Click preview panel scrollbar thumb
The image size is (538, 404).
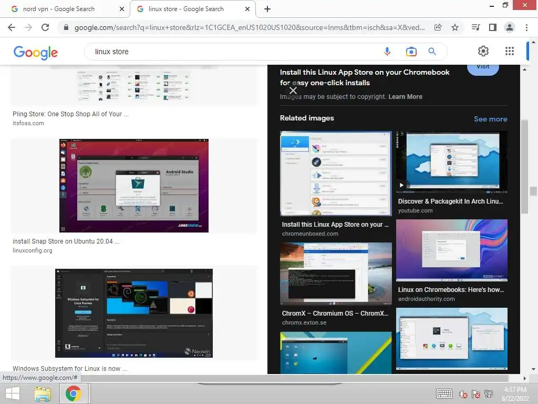pos(524,167)
